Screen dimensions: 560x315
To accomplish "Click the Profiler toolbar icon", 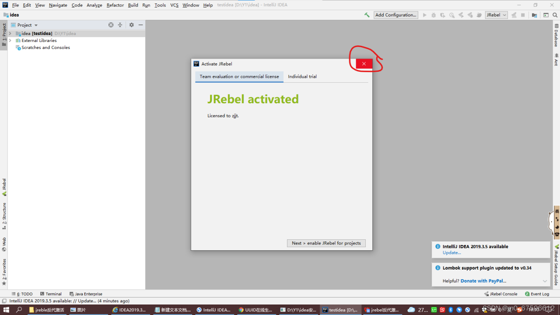I will [x=452, y=15].
